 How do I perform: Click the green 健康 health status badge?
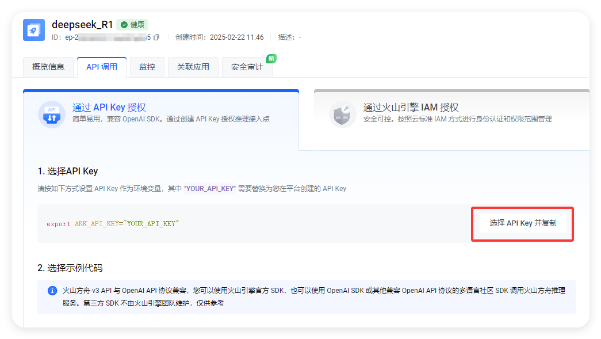(133, 25)
